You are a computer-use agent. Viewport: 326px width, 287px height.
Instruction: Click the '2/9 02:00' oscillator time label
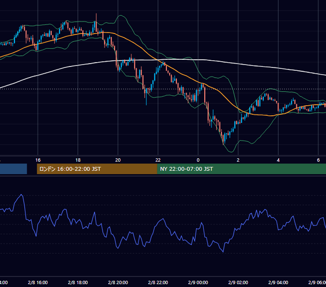(x=238, y=282)
